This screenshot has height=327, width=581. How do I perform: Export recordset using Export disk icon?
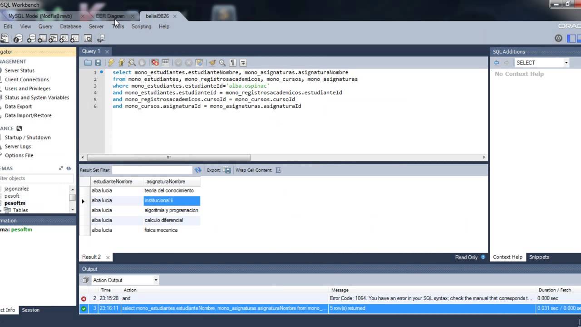[227, 170]
